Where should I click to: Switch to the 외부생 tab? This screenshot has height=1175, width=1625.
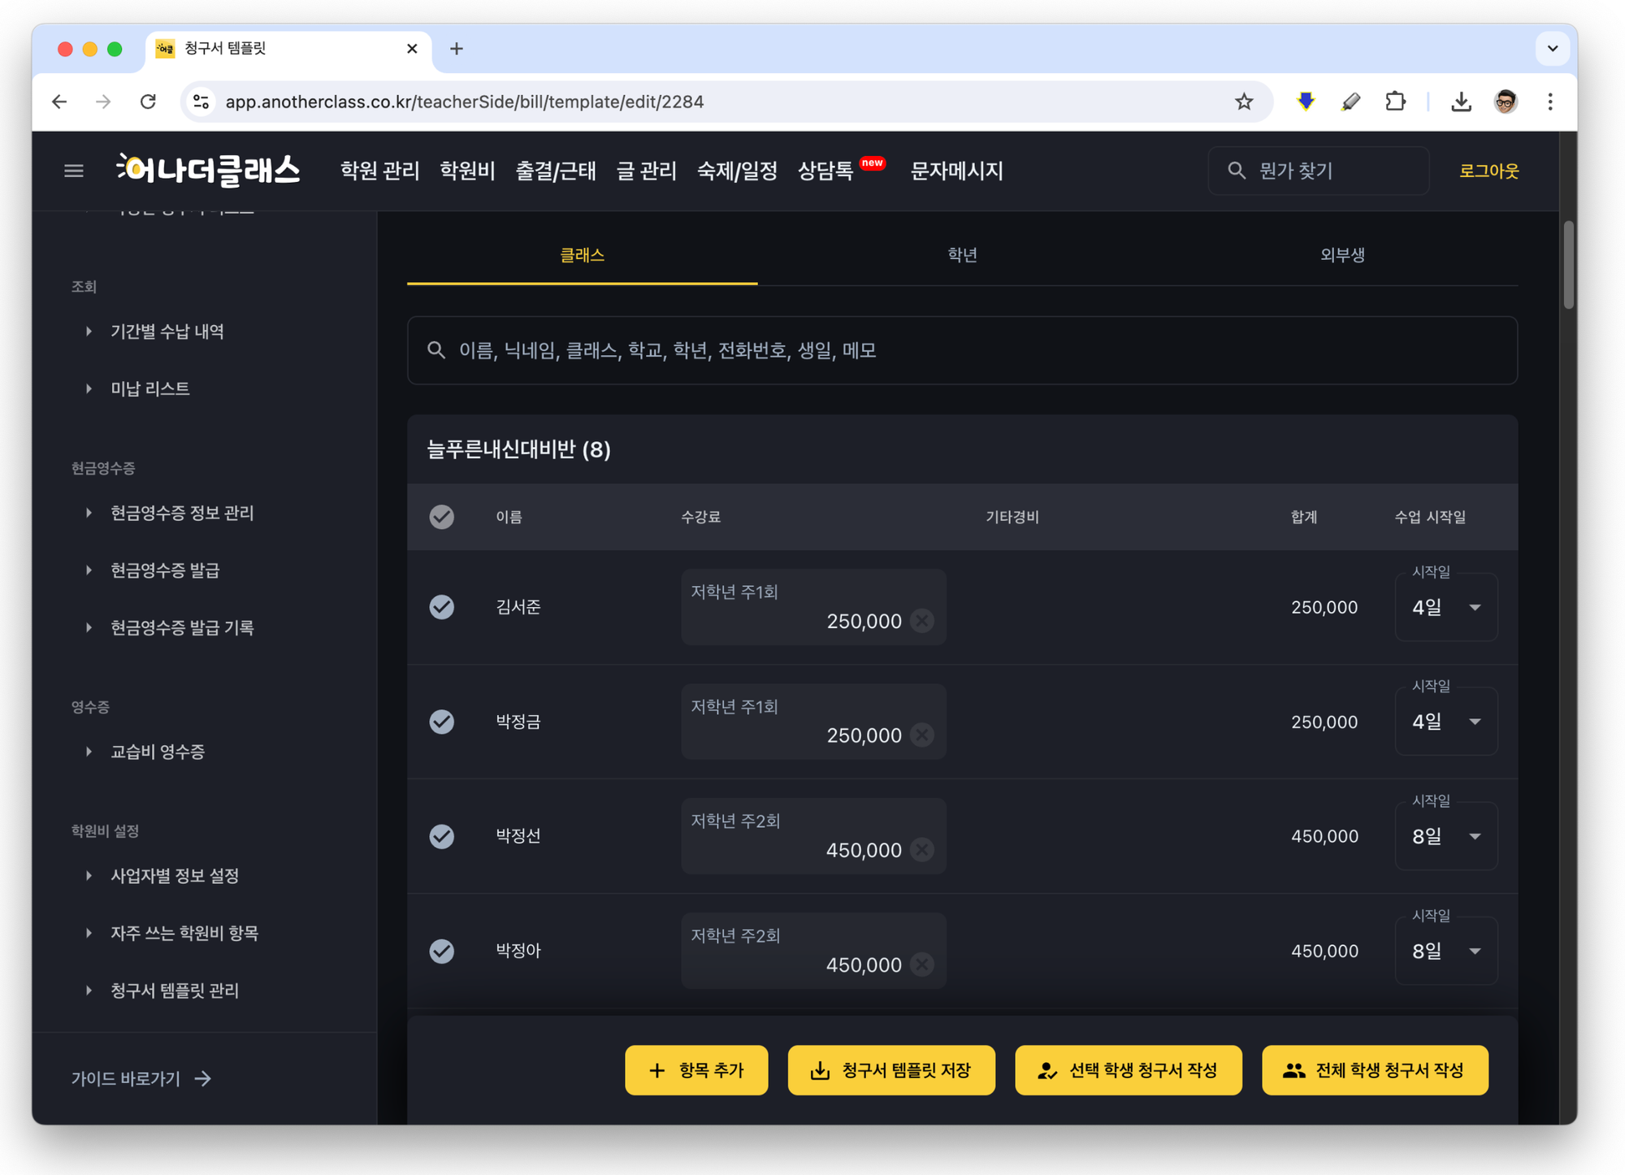coord(1342,255)
